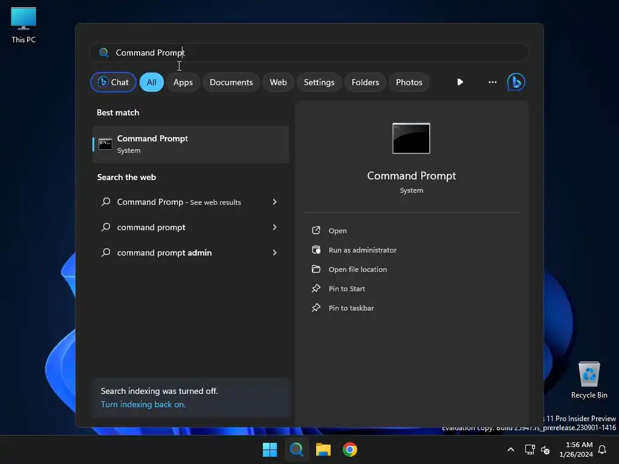Click the search magnifier in the search box

click(x=104, y=53)
